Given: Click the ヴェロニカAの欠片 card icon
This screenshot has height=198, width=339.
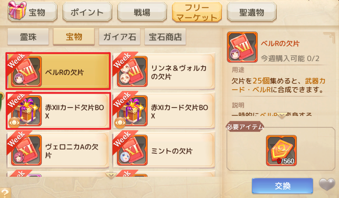Looking at the screenshot, I should (x=26, y=150).
